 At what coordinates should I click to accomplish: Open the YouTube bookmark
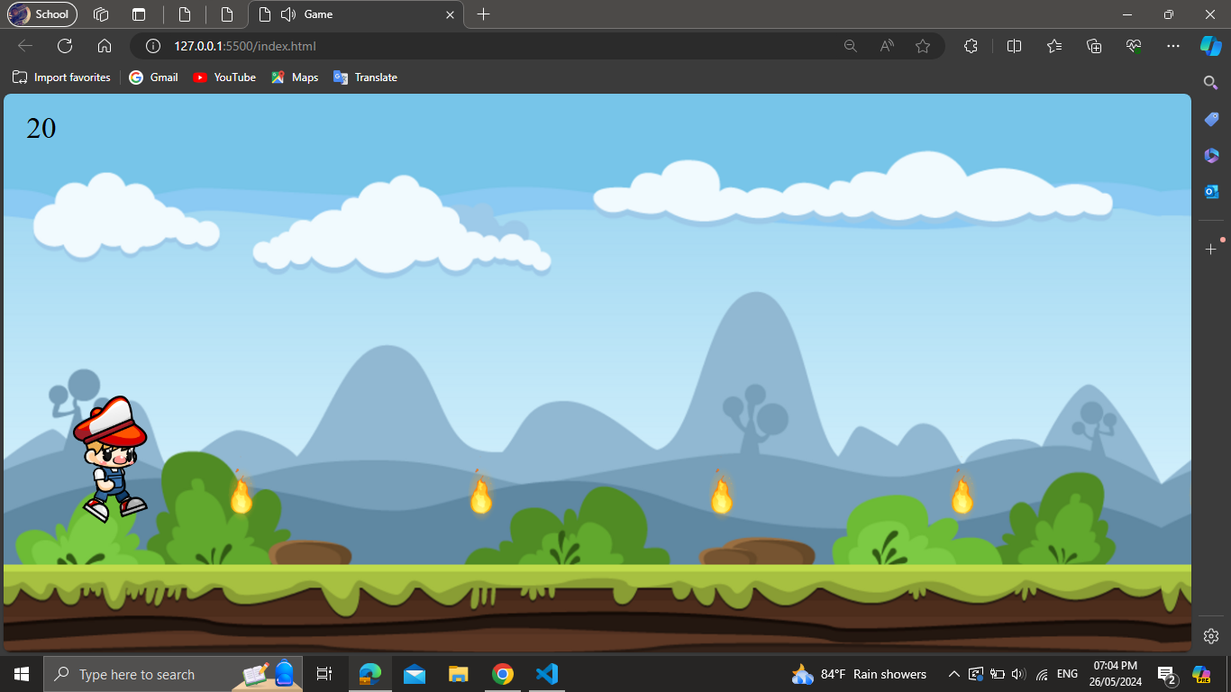click(x=224, y=77)
